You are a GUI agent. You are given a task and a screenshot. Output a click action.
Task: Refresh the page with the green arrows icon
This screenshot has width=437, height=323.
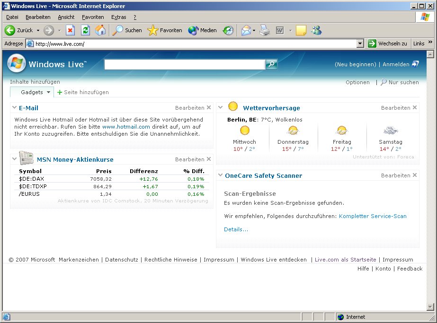click(x=85, y=30)
